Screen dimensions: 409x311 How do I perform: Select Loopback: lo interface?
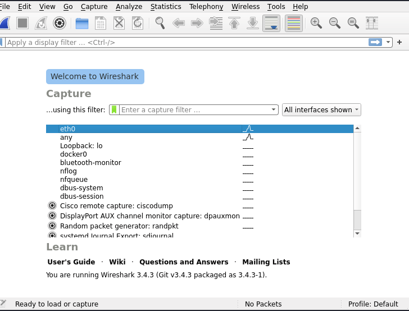pyautogui.click(x=200, y=146)
